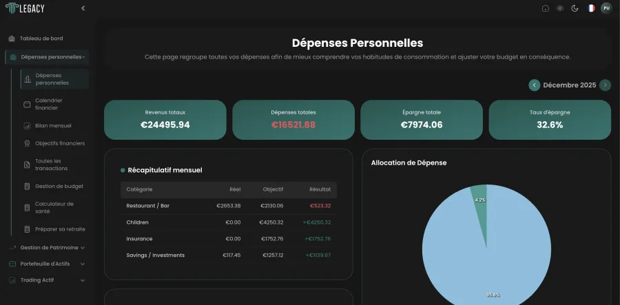Click the Gestion de budget calculator icon
Viewport: 620px width, 305px height.
(x=27, y=186)
